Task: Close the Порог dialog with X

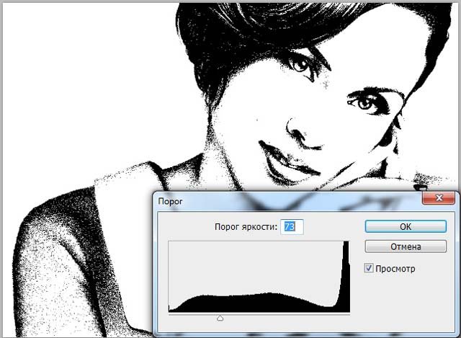Action: 439,198
